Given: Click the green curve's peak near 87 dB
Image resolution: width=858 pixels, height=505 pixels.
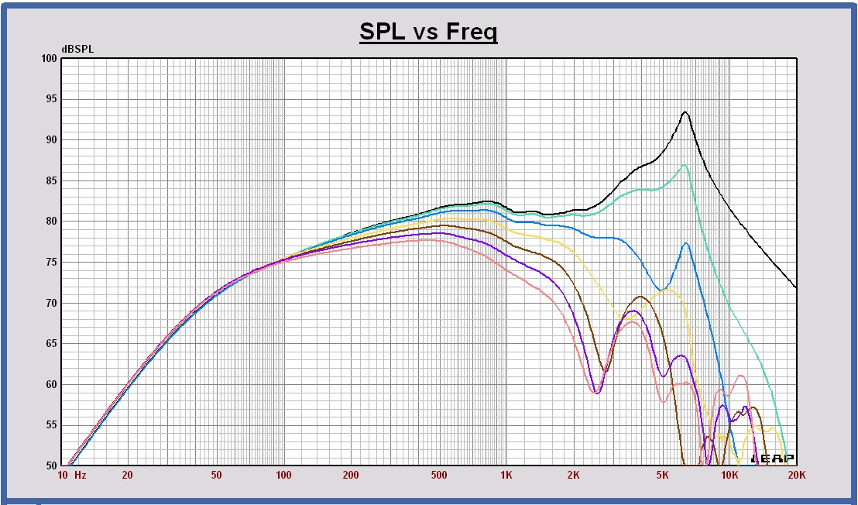Looking at the screenshot, I should tap(685, 164).
